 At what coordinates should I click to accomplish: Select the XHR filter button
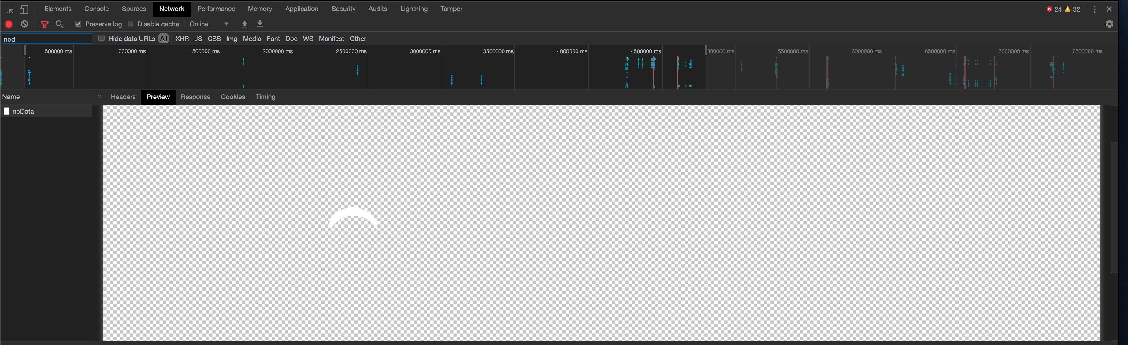pos(183,38)
